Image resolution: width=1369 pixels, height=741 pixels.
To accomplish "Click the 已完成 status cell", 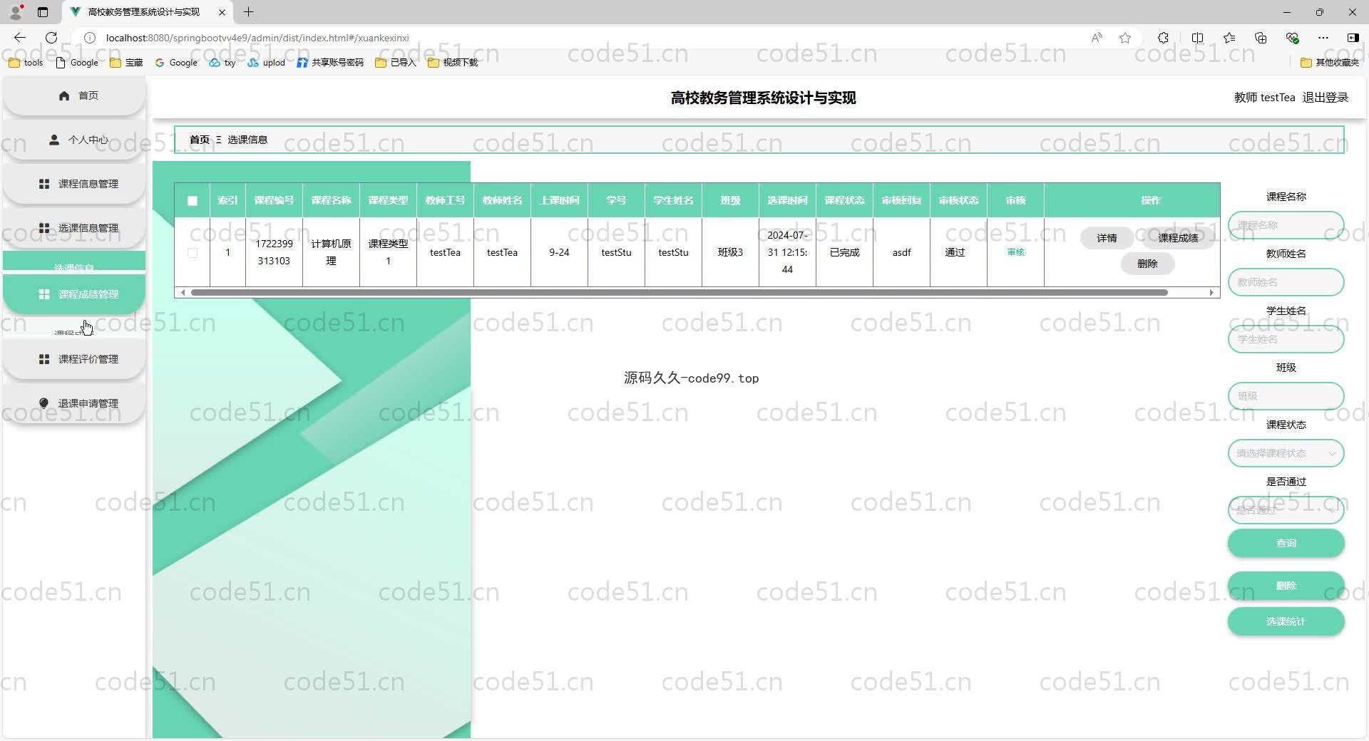I will click(844, 252).
